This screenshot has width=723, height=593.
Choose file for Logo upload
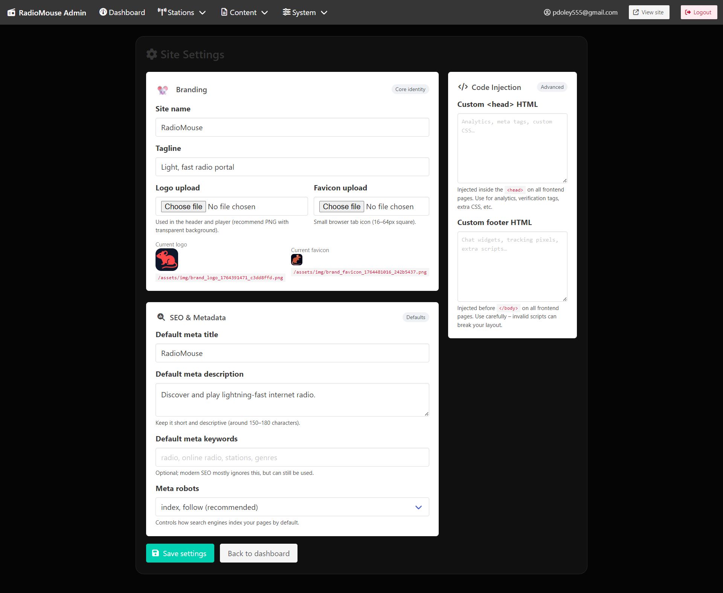pyautogui.click(x=183, y=207)
